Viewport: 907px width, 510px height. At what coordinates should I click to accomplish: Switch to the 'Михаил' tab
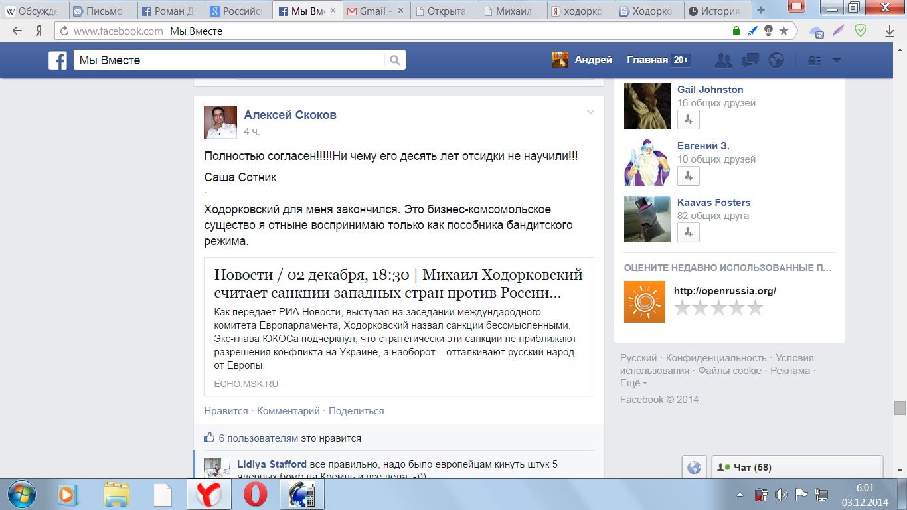pyautogui.click(x=513, y=11)
